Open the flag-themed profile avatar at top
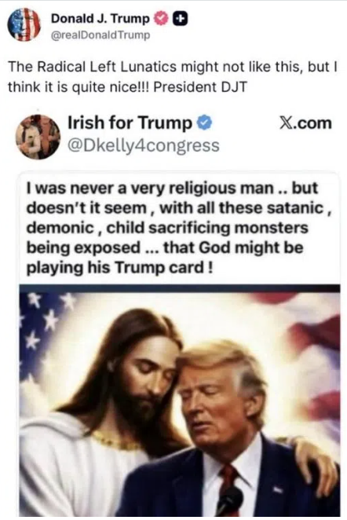The image size is (347, 520). pos(24,24)
